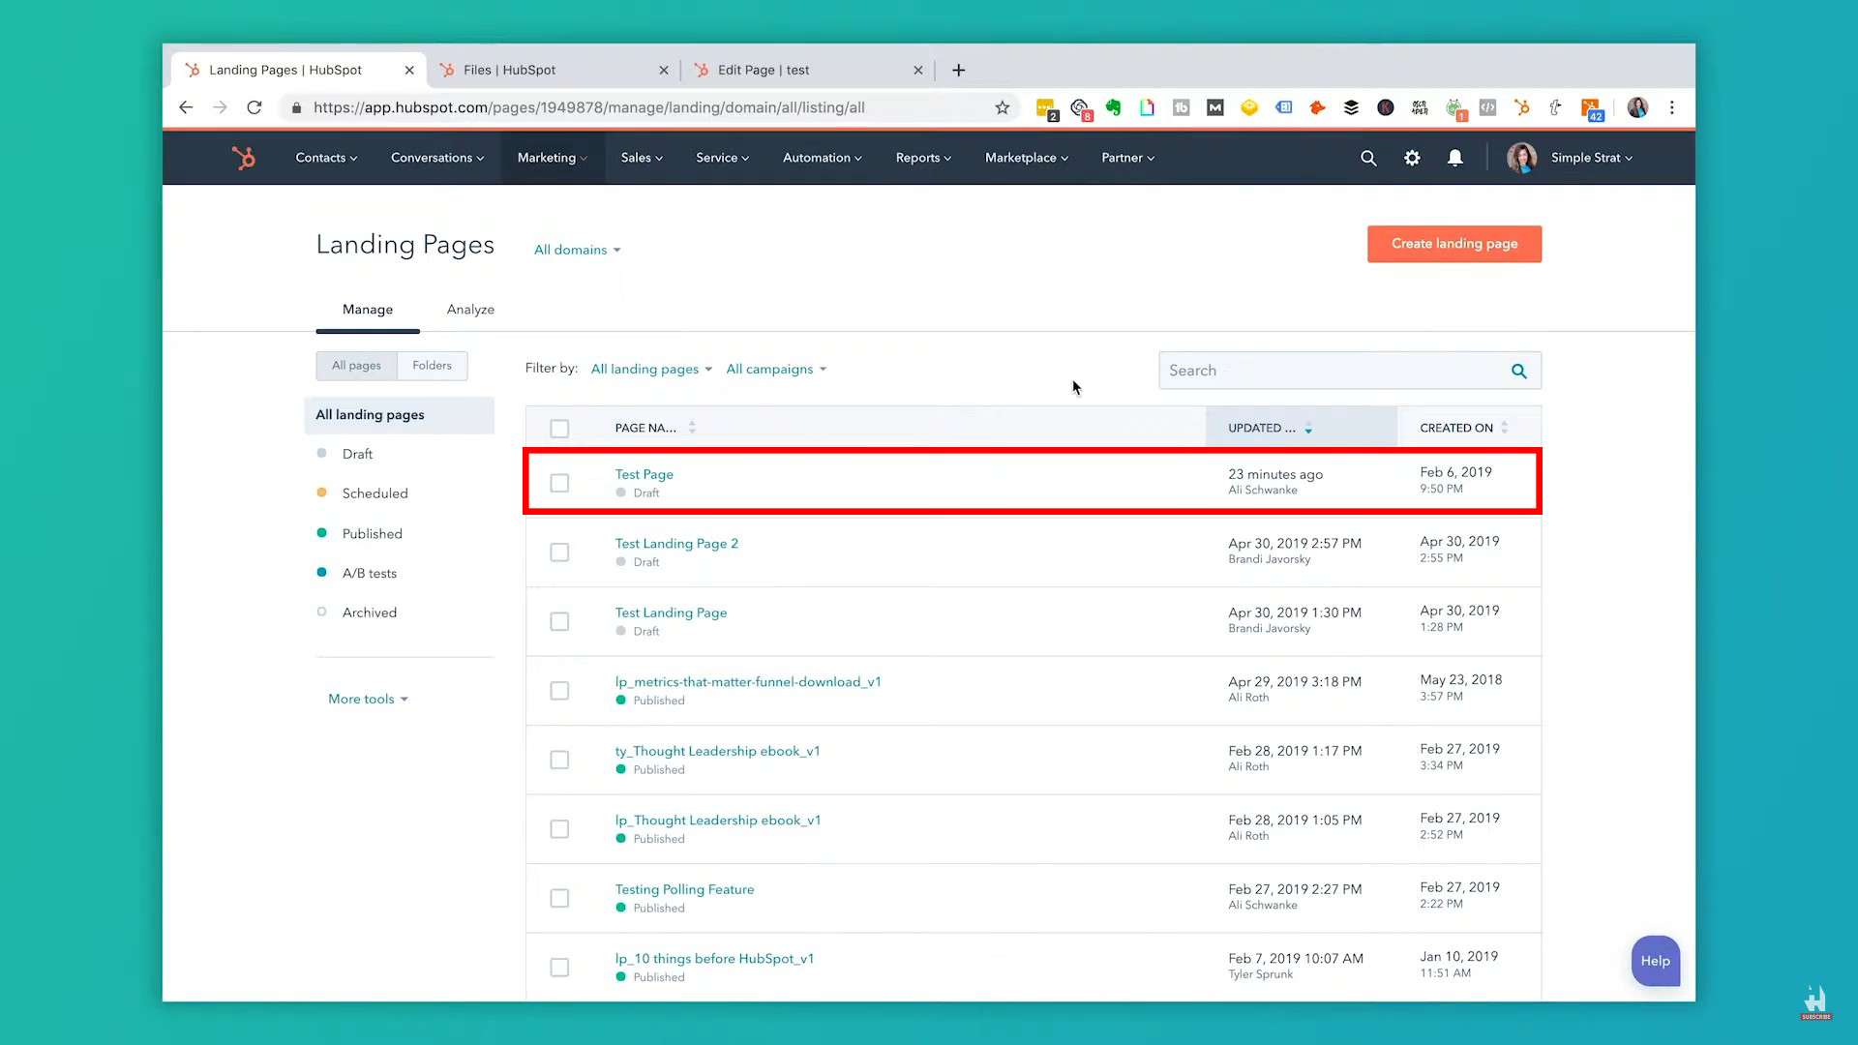Expand the Contacts menu
Screen dimensions: 1858x1045
coord(326,158)
